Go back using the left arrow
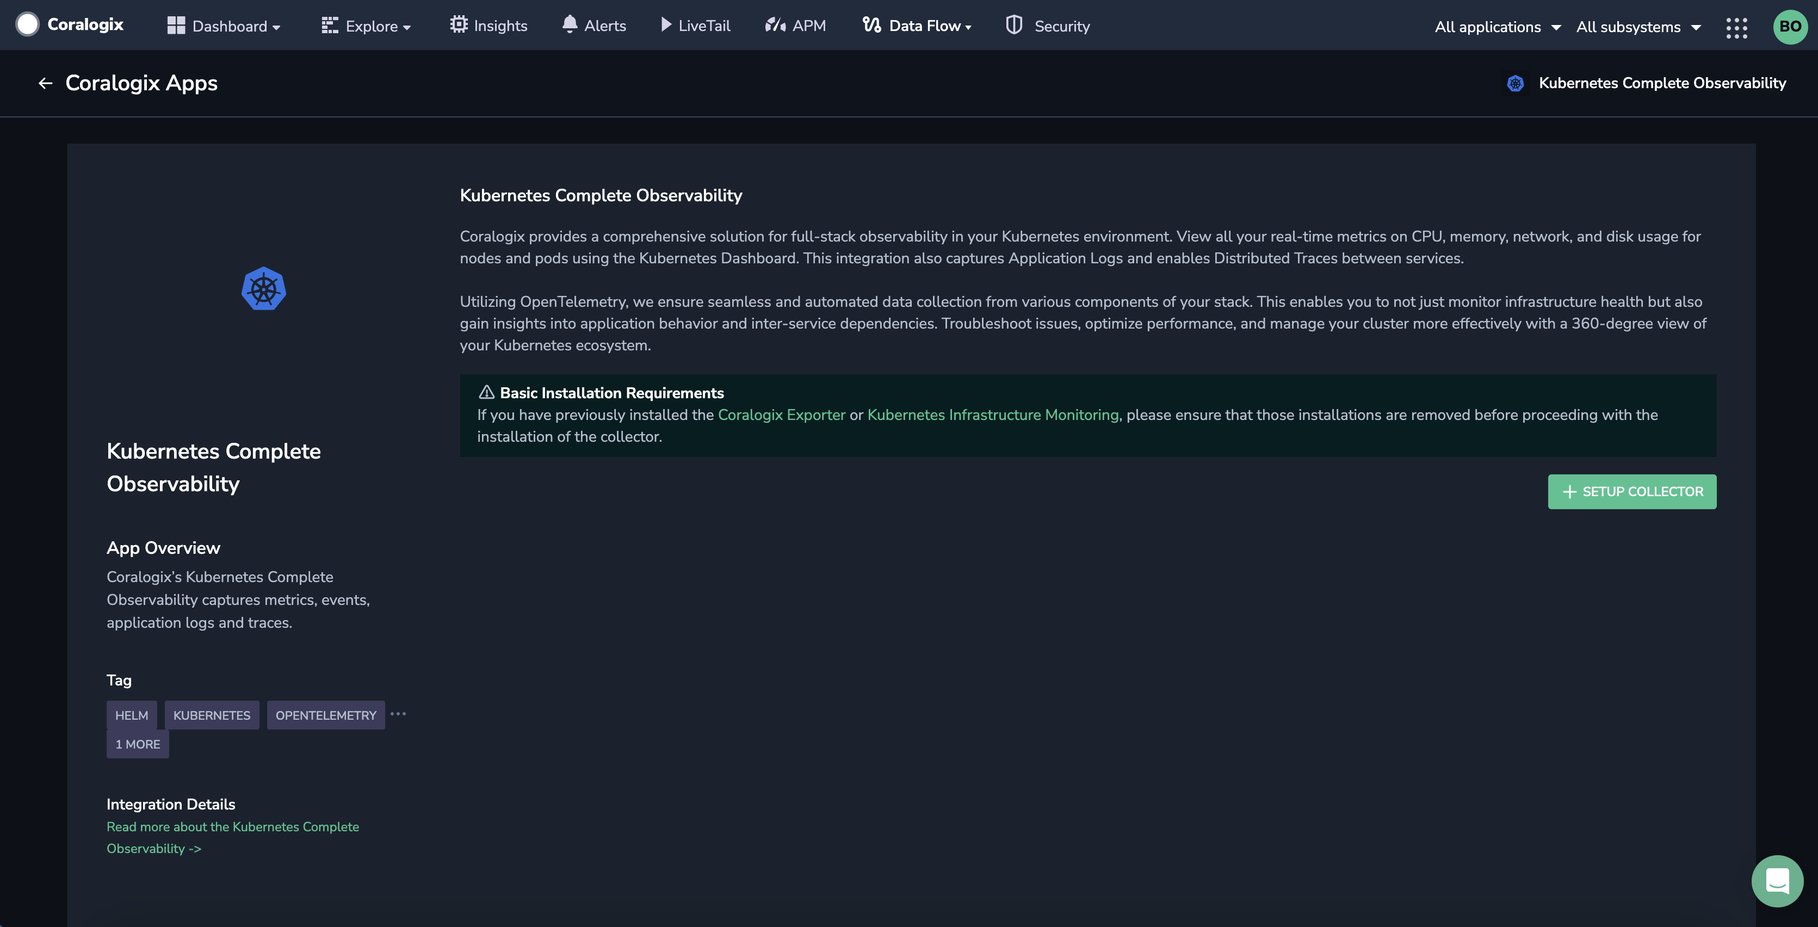Image resolution: width=1818 pixels, height=927 pixels. click(46, 83)
